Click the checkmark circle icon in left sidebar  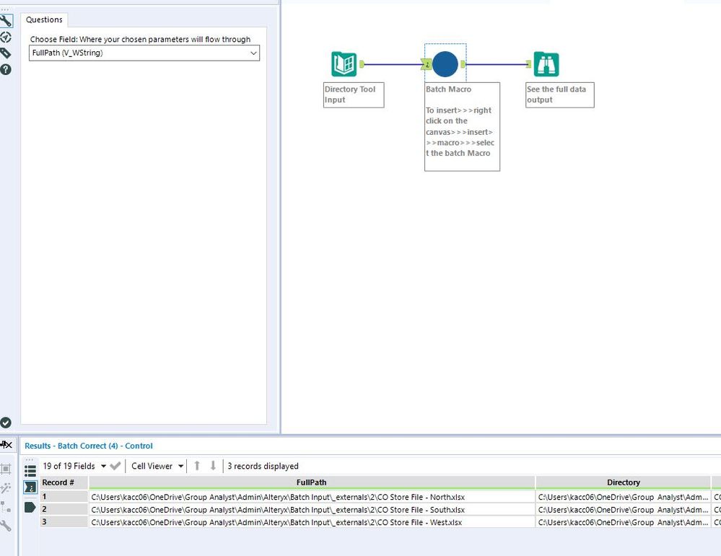coord(7,423)
